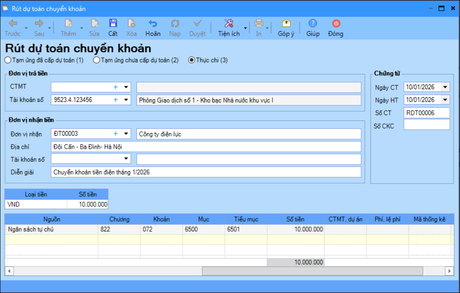Image resolution: width=460 pixels, height=293 pixels.
Task: Click the Số tiền grid column header
Action: coord(295,219)
